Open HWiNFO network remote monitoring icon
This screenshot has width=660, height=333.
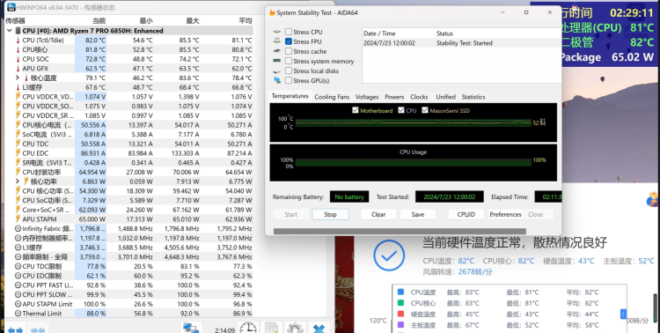(191, 329)
